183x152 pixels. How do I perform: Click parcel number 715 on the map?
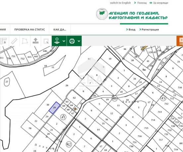(146, 128)
